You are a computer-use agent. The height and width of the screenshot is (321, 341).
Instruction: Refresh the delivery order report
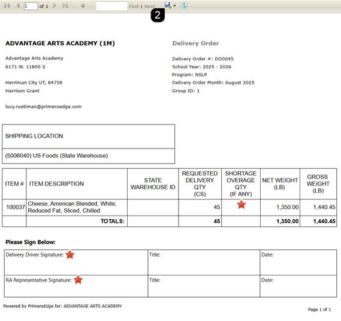pos(184,5)
